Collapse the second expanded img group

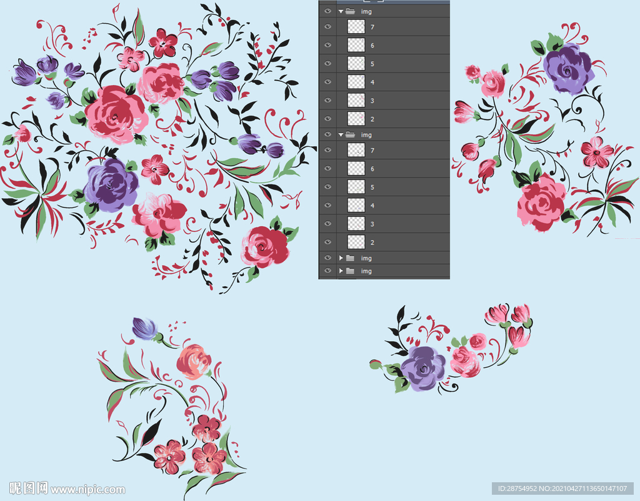[x=341, y=135]
